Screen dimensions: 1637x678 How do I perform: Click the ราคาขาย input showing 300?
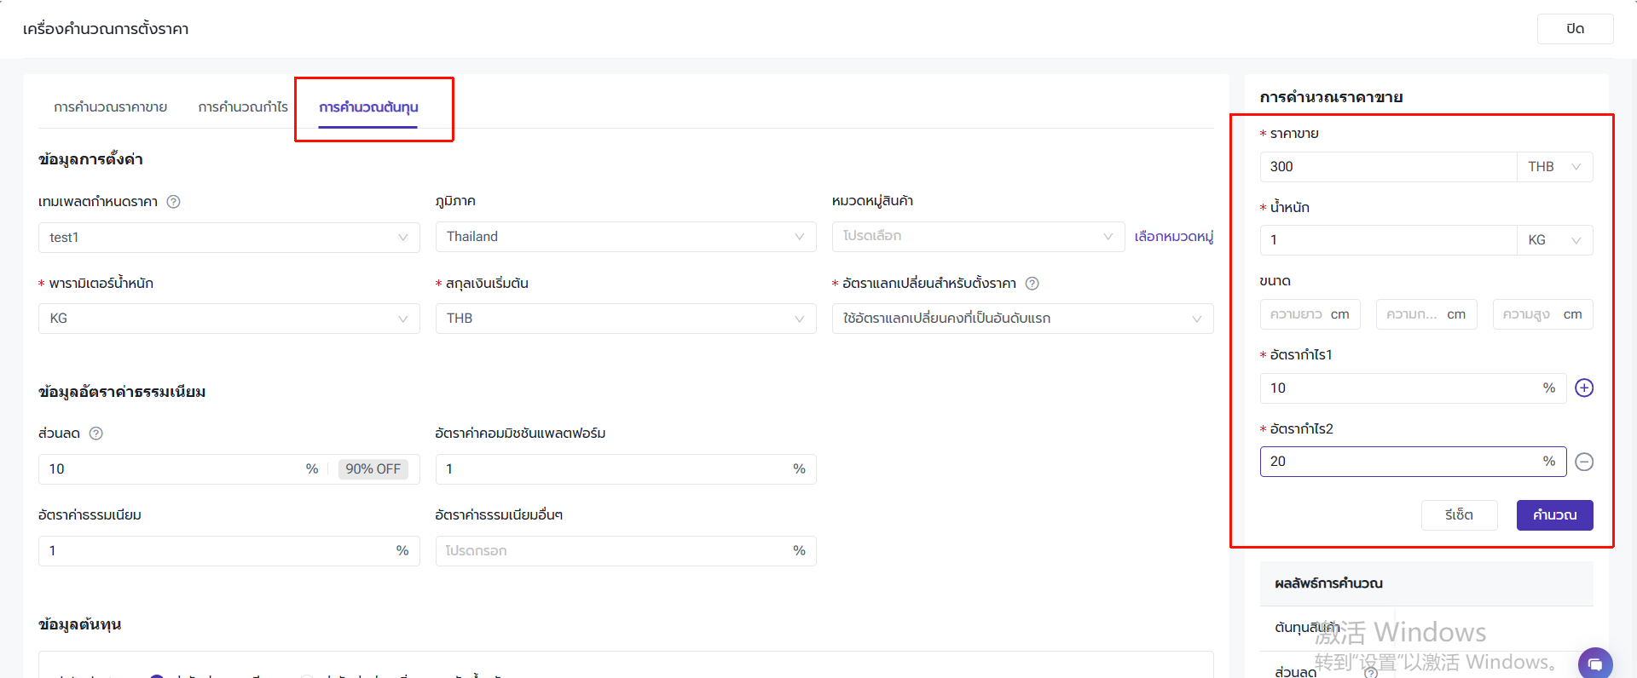(1387, 167)
